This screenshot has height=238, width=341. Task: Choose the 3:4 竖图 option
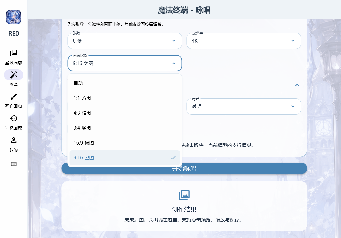pyautogui.click(x=124, y=128)
